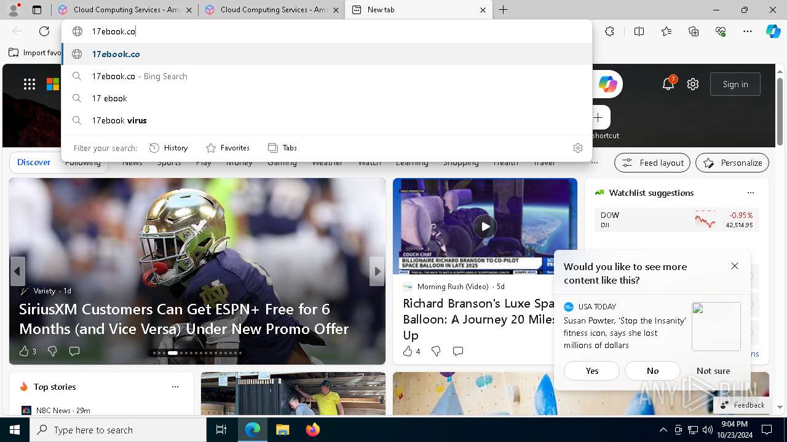Screen dimensions: 787x442
Task: Open Settings and more ellipsis menu
Action: 748,31
